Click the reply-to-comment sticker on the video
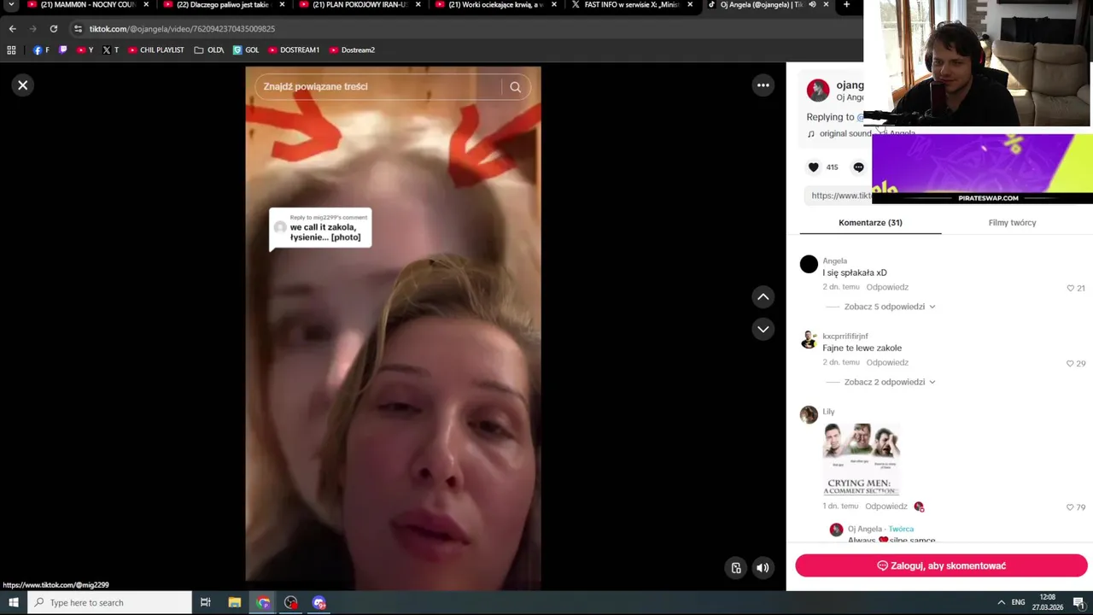 (x=320, y=229)
